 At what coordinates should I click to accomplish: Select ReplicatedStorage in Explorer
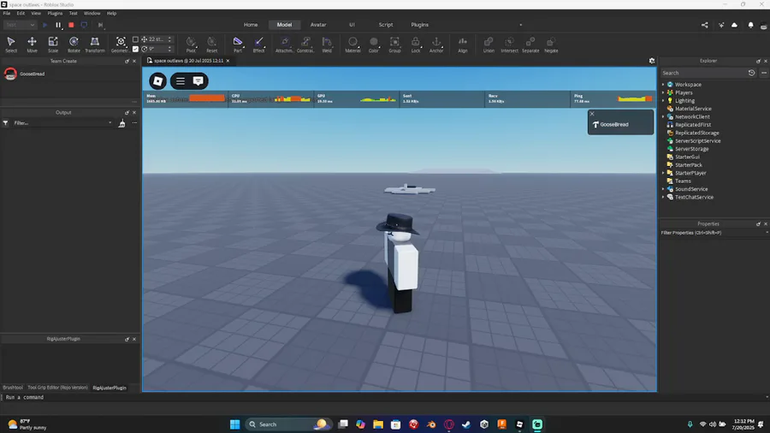696,133
